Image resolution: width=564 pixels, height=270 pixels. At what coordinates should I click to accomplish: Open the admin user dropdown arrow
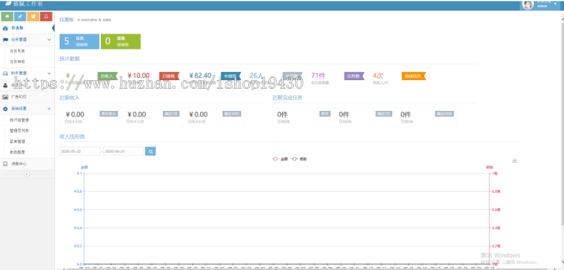coord(555,4)
